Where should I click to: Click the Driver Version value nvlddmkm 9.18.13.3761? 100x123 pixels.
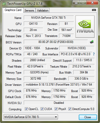[x=59, y=85]
